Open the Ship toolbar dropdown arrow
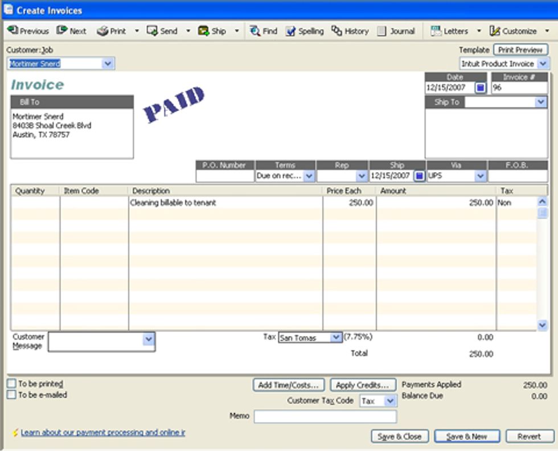 [x=237, y=31]
